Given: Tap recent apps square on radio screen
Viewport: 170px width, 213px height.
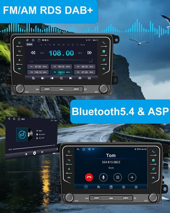Looking at the screenshot, I should click(39, 40).
